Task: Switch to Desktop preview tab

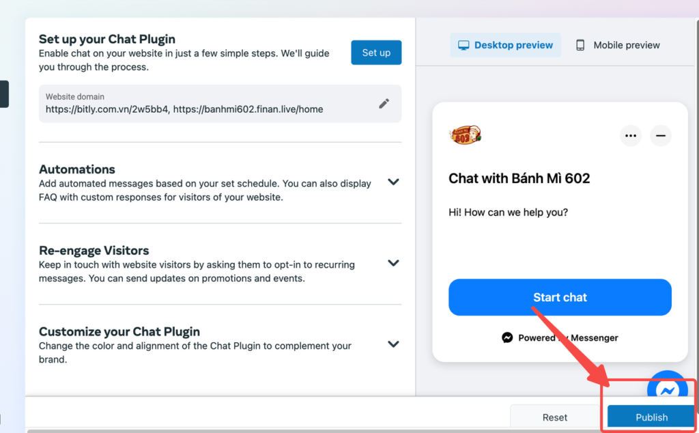Action: point(505,45)
